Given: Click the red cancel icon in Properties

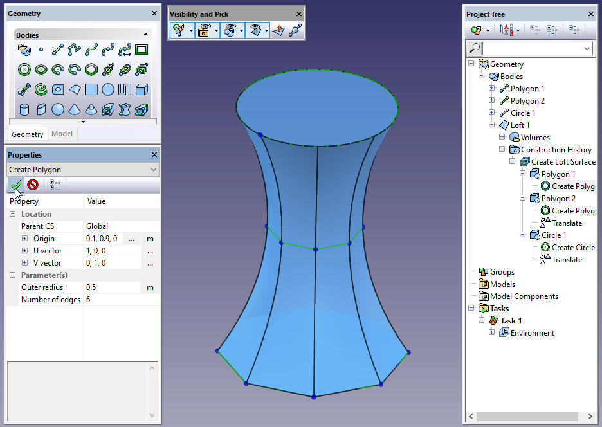Looking at the screenshot, I should coord(32,185).
